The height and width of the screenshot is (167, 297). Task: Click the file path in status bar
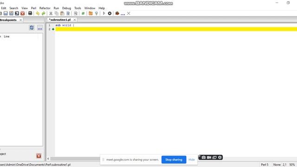click(x=35, y=165)
